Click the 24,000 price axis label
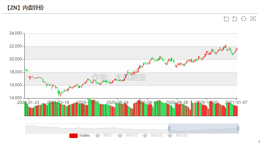Image resolution: width=260 pixels, height=143 pixels. (x=15, y=34)
